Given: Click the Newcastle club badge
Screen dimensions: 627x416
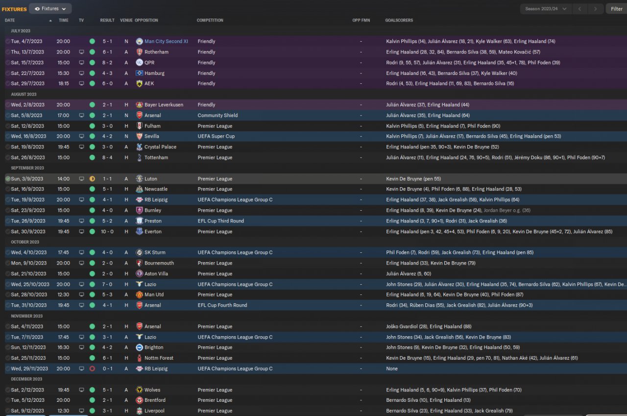Looking at the screenshot, I should click(139, 189).
